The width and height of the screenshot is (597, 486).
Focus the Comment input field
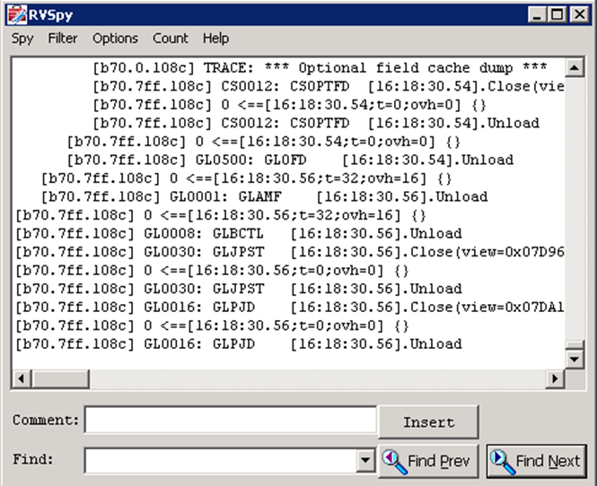click(x=231, y=420)
